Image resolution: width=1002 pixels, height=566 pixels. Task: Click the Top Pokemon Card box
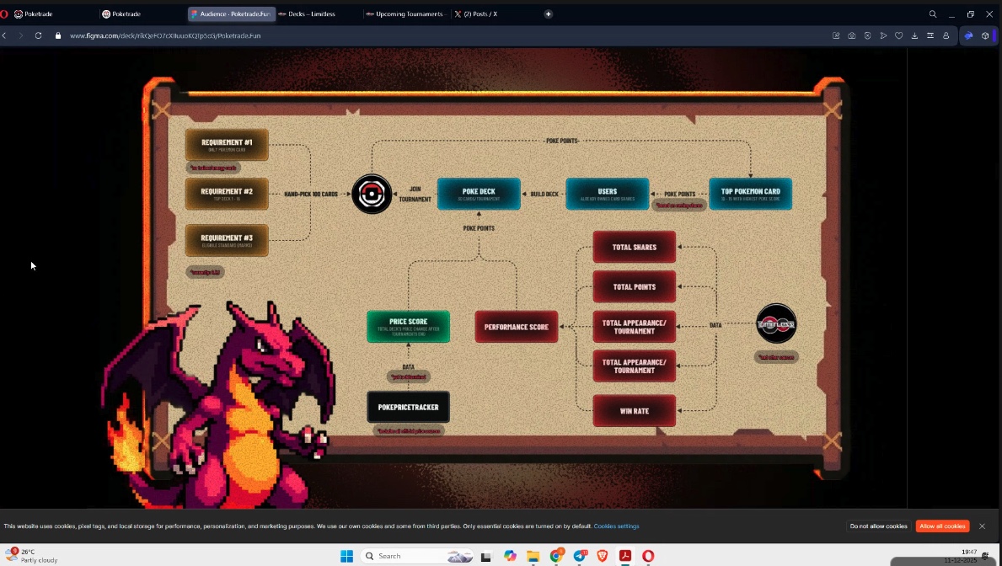[x=750, y=194]
